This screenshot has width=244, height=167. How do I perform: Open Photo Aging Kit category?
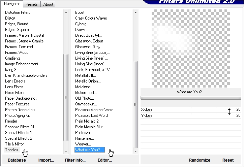[x=18, y=115]
